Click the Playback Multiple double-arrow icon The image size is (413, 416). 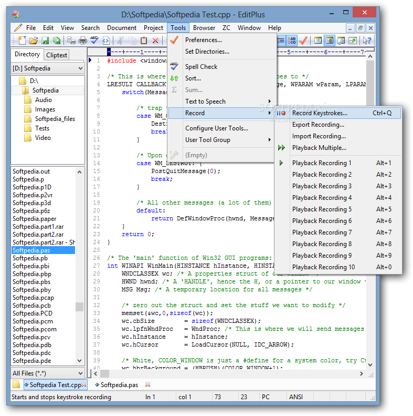coord(281,148)
